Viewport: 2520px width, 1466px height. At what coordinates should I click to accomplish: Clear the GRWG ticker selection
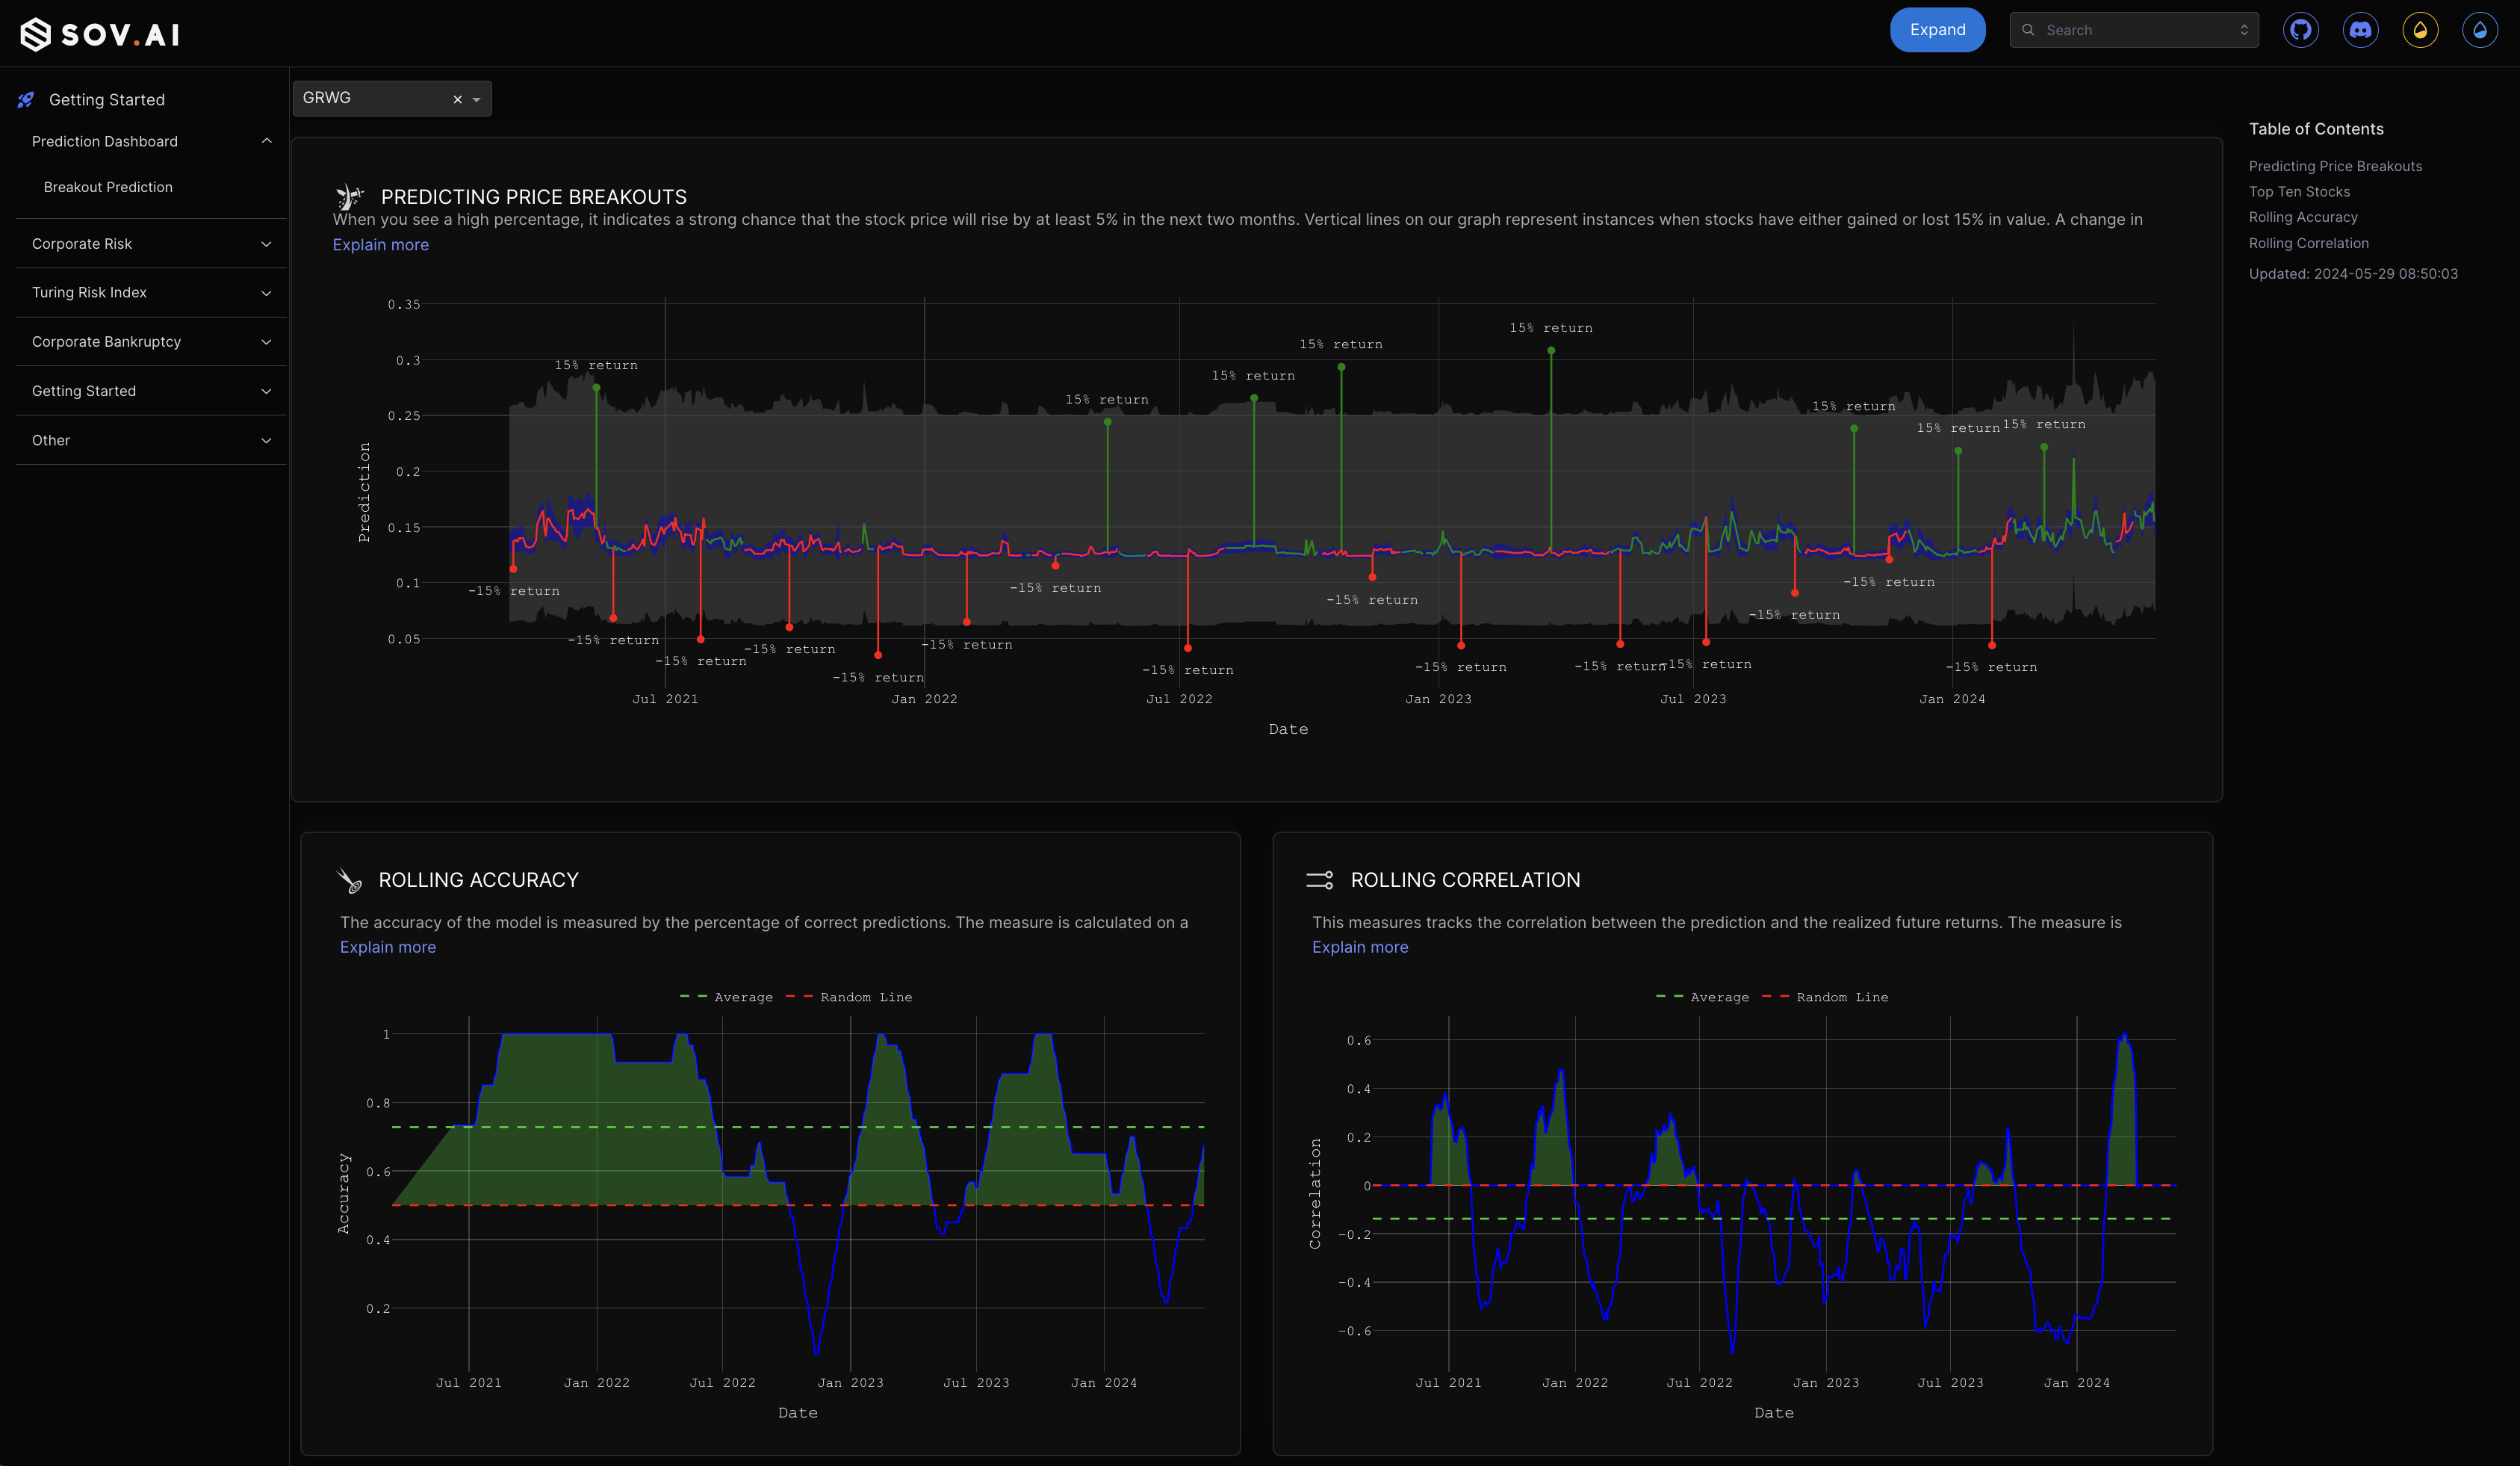click(x=457, y=99)
